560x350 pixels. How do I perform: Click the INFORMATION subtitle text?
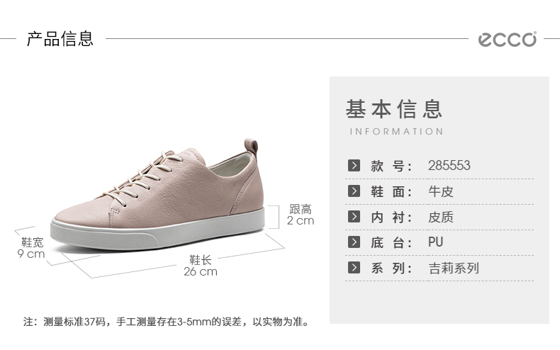pos(396,132)
